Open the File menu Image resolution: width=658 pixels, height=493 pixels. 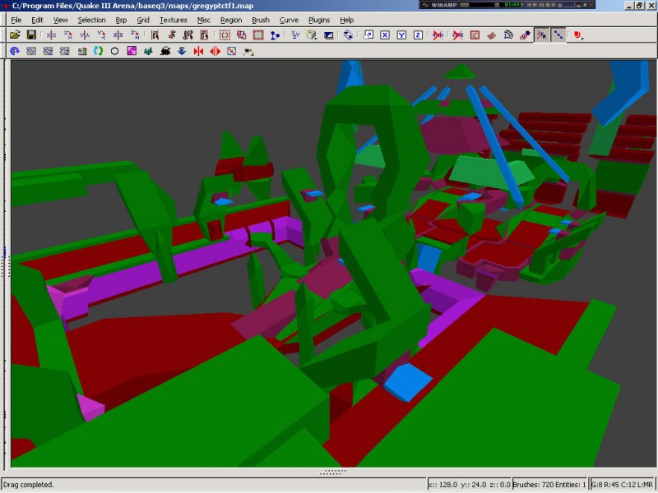(x=16, y=20)
